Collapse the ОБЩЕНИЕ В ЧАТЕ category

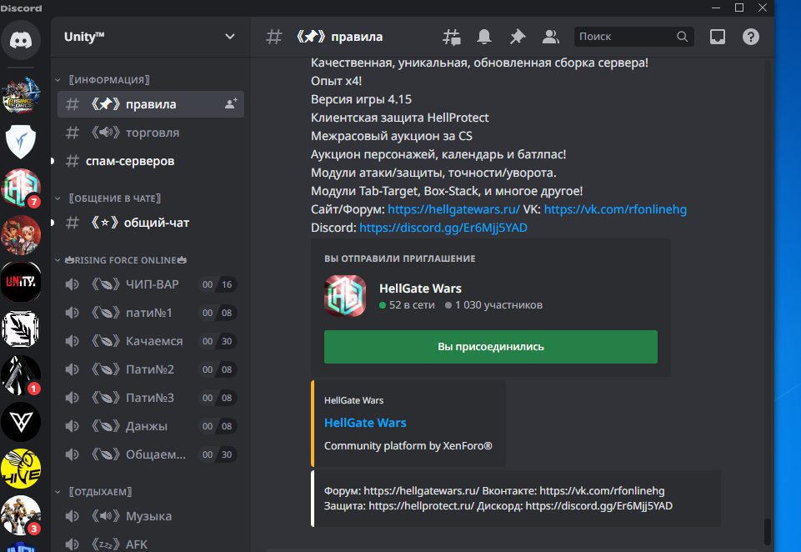coord(115,198)
